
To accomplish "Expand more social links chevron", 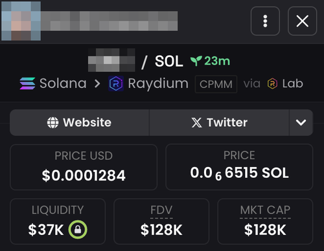I will click(x=301, y=122).
